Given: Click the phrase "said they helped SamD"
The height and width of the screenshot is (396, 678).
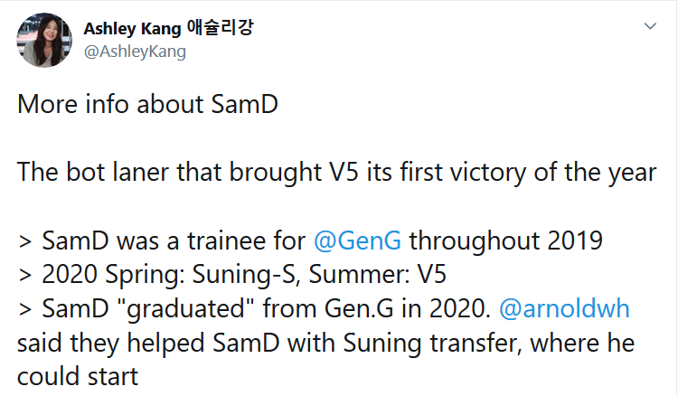Looking at the screenshot, I should pyautogui.click(x=148, y=344).
